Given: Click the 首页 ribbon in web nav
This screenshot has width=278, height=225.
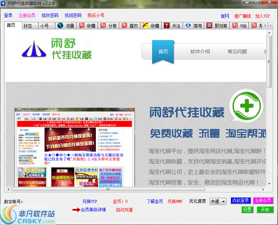Looking at the screenshot, I should tap(163, 52).
